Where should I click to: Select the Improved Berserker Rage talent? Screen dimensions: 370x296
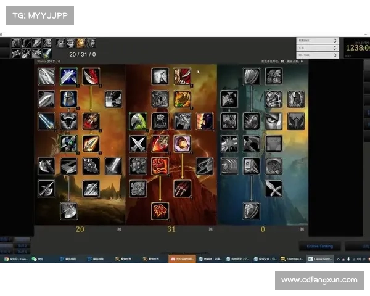coord(138,189)
